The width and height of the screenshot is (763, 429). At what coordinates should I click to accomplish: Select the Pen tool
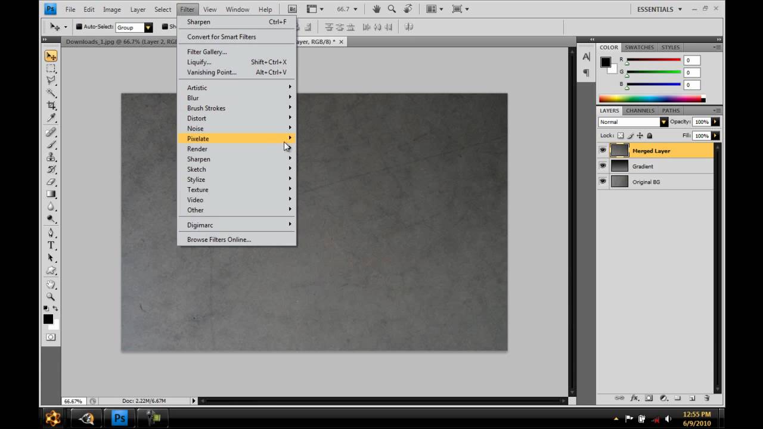tap(51, 233)
